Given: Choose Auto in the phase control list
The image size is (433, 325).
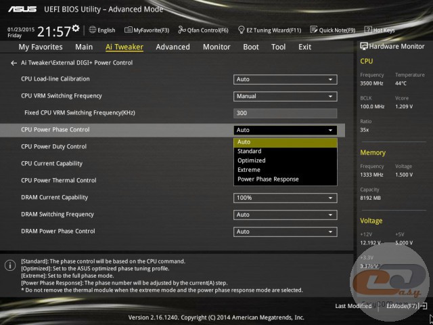Looking at the screenshot, I should (286, 142).
